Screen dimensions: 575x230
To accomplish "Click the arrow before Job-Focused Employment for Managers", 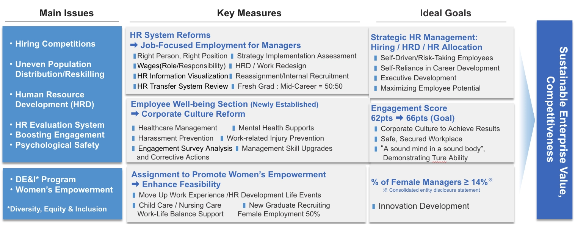I will pos(134,46).
